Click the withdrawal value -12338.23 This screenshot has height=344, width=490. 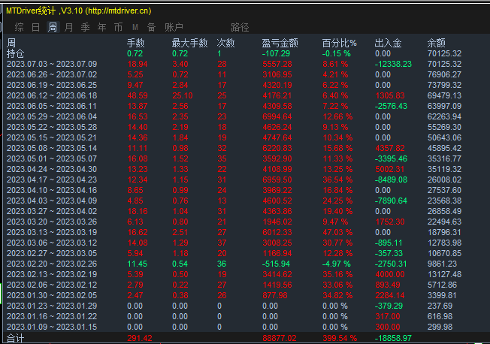(394, 64)
